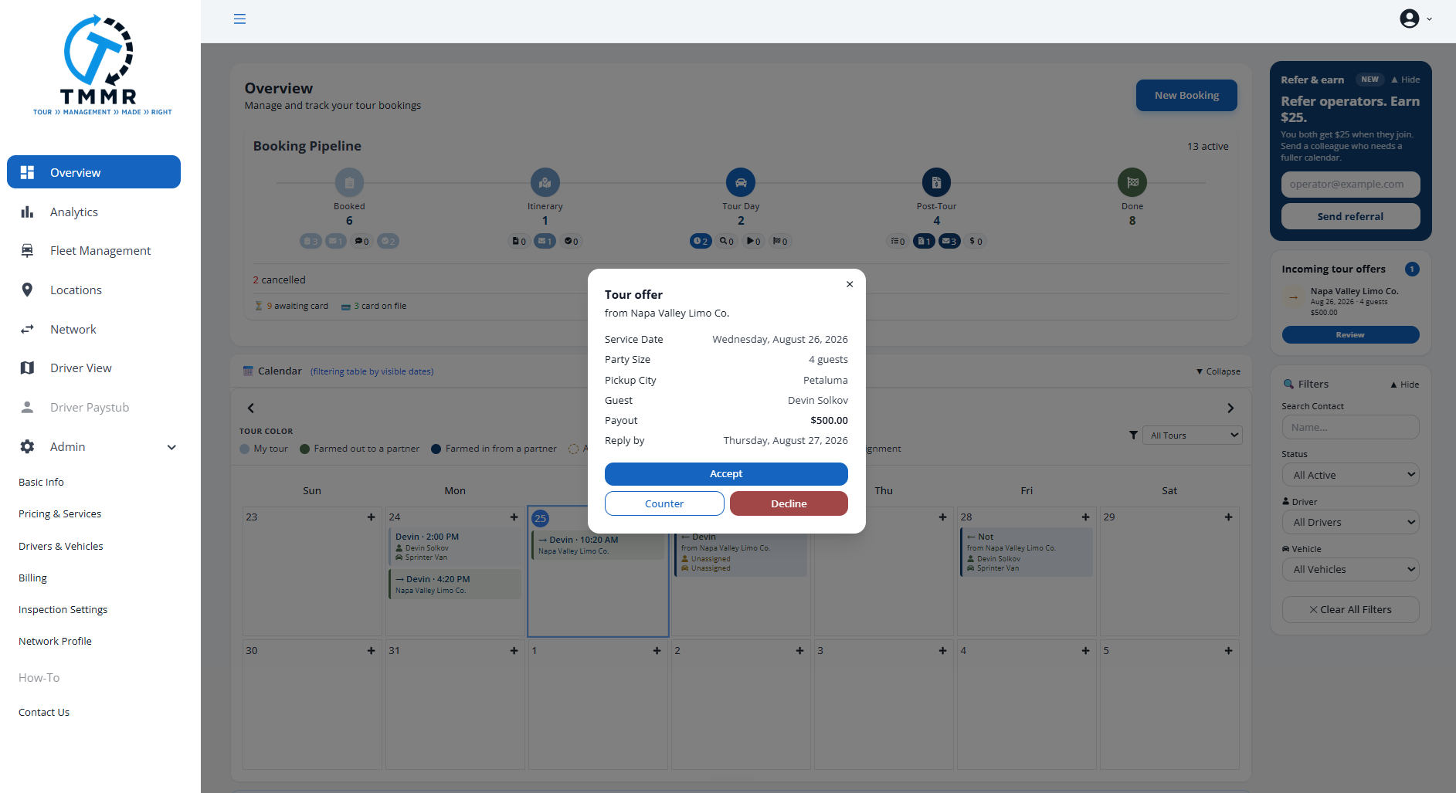Viewport: 1456px width, 793px height.
Task: Click the Post-Tour pipeline stage icon
Action: [936, 183]
